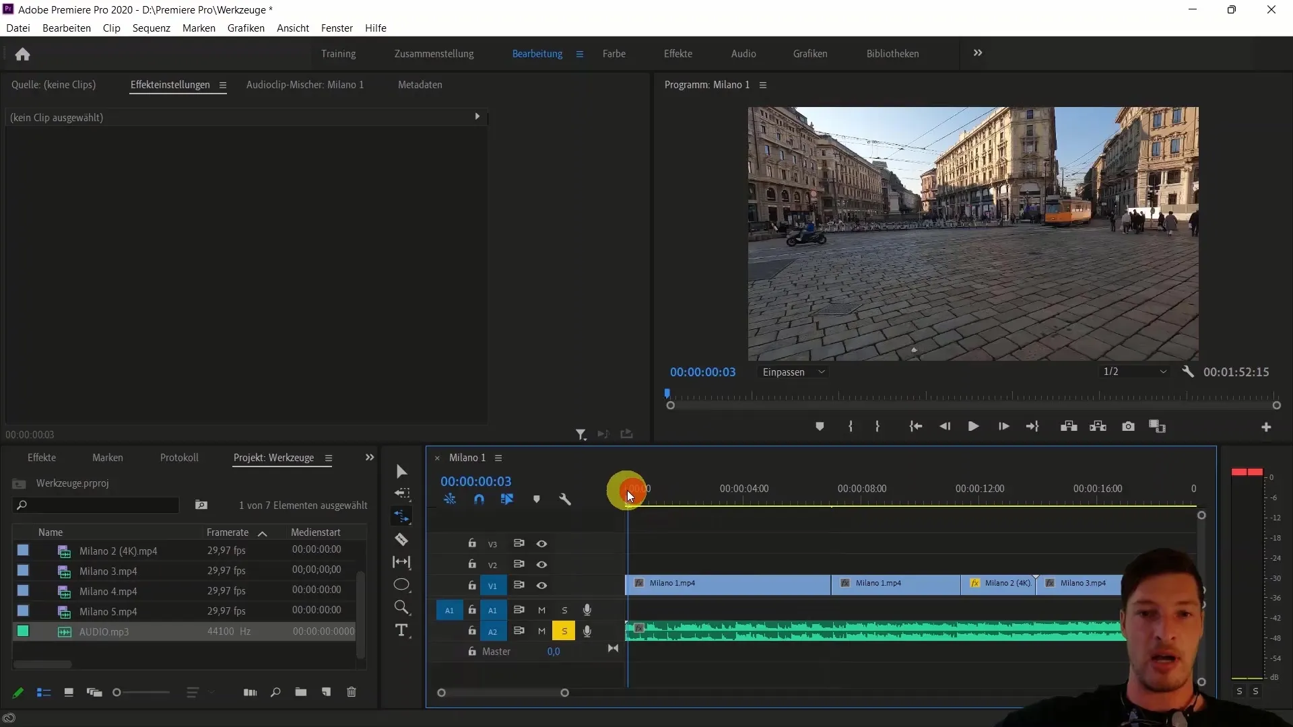1293x727 pixels.
Task: Select the Ripple Edit tool
Action: click(x=402, y=516)
